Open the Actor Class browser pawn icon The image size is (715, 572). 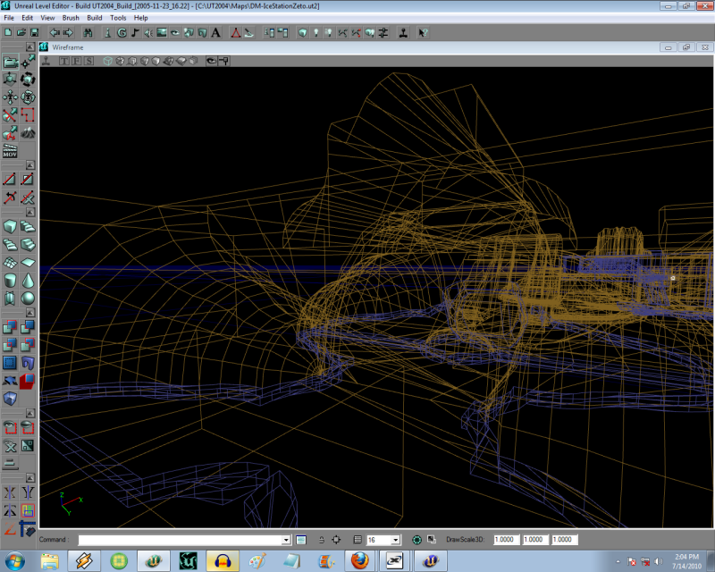(107, 33)
